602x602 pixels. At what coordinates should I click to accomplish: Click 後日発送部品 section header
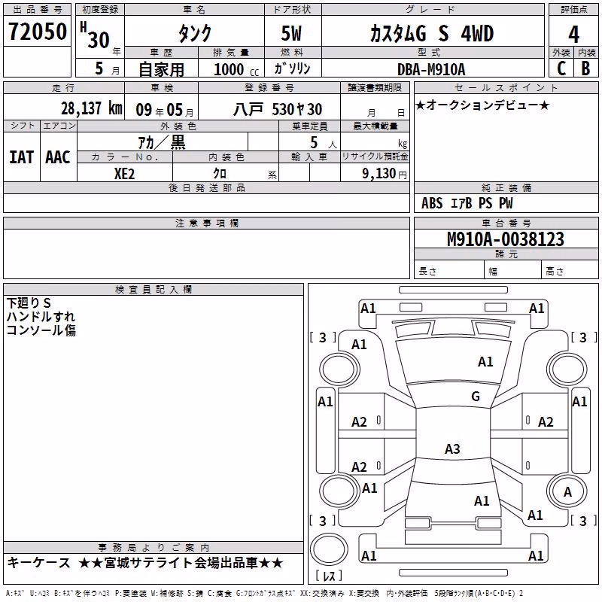tap(206, 187)
